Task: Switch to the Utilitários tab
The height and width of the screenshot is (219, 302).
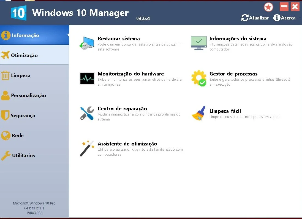Action: [x=34, y=155]
